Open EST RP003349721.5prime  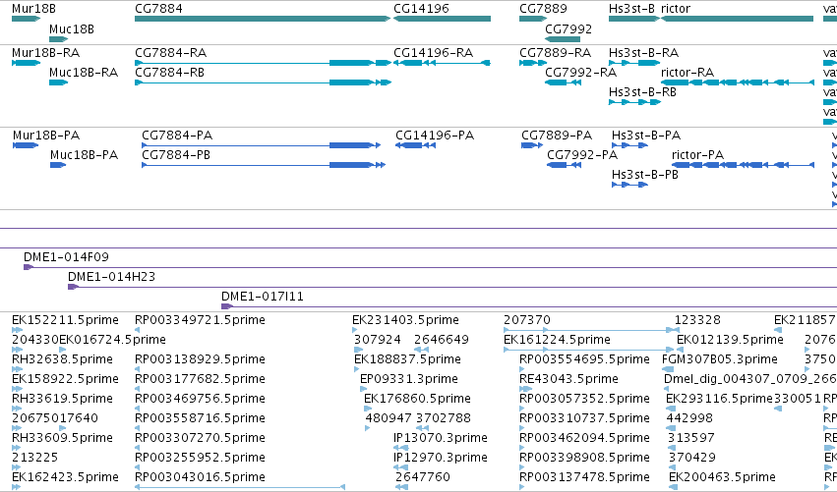[x=201, y=320]
